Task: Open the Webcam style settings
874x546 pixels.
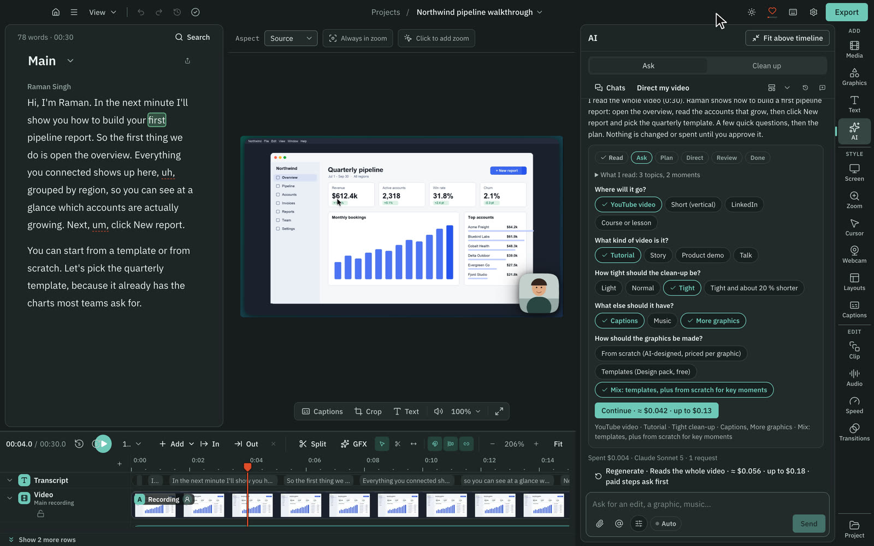Action: 854,254
